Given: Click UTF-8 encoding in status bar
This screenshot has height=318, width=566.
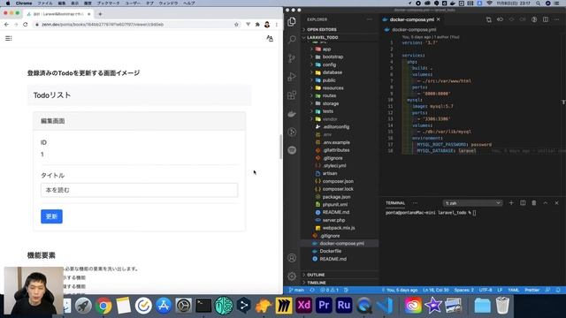Looking at the screenshot, I should coord(486,290).
